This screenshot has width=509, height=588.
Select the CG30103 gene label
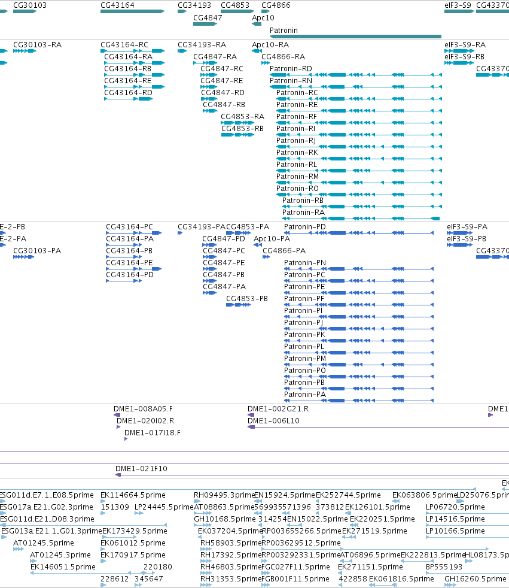tap(30, 5)
